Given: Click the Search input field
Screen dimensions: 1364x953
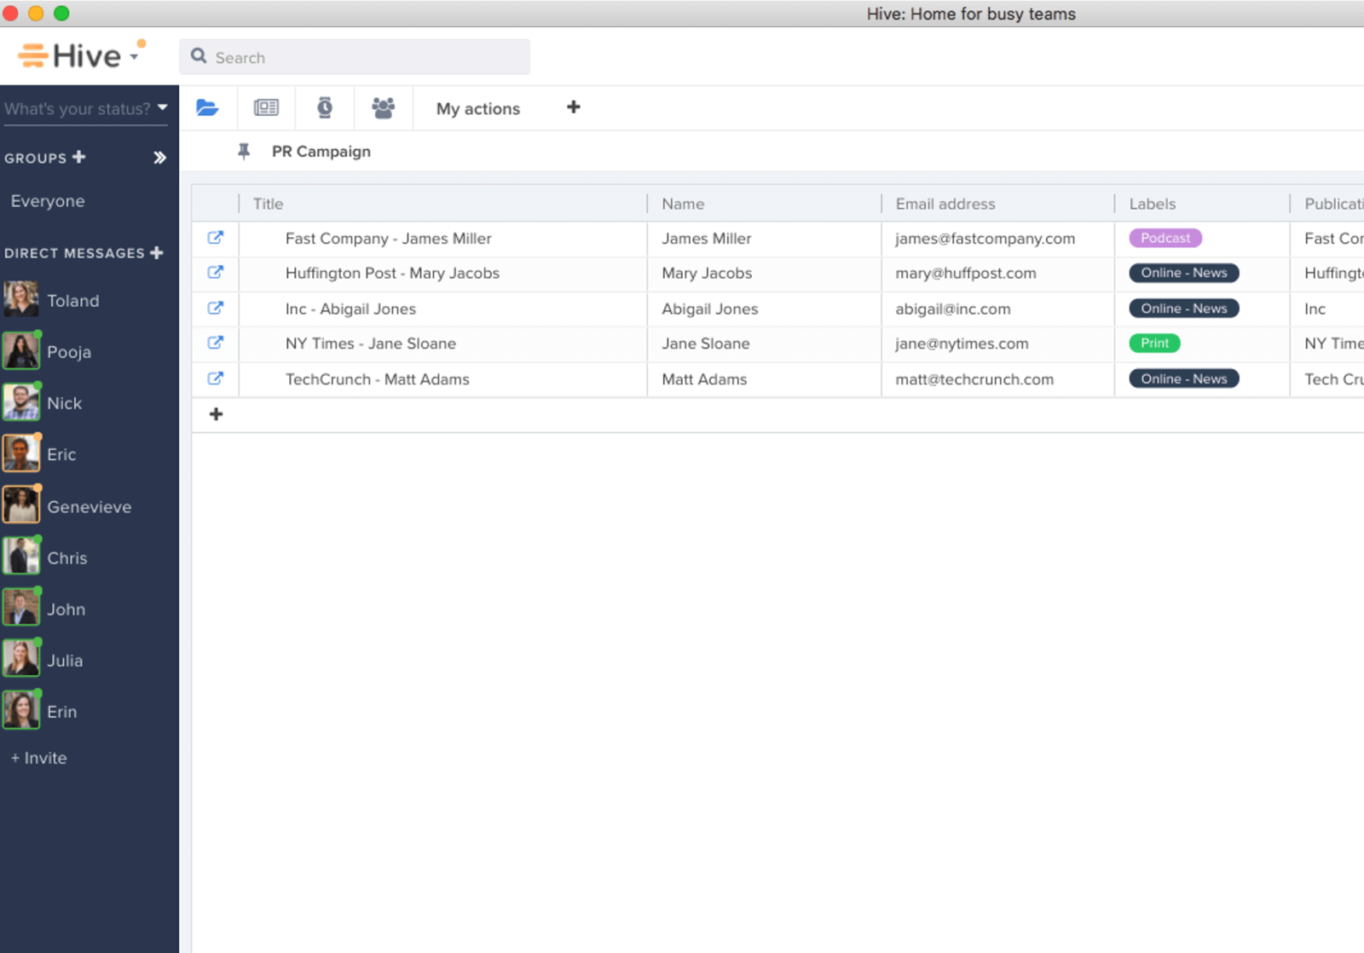Looking at the screenshot, I should point(355,57).
